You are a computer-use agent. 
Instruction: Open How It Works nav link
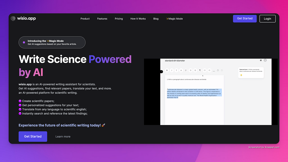[138, 19]
